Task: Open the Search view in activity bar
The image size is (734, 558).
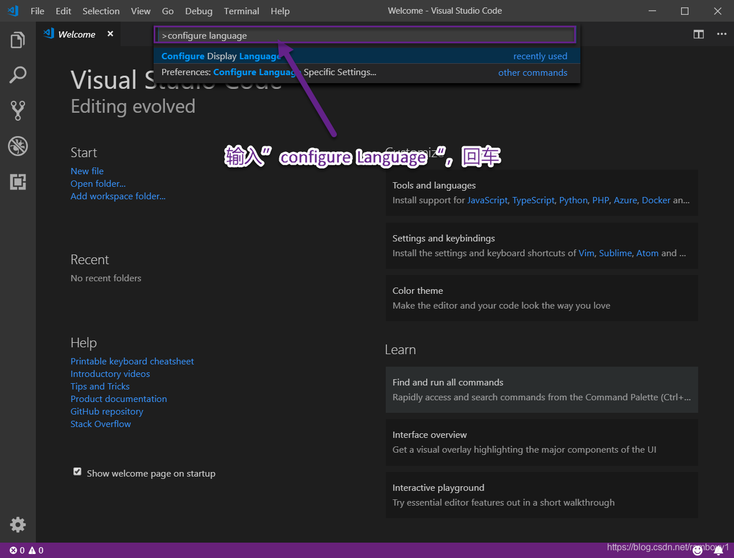Action: coord(18,75)
